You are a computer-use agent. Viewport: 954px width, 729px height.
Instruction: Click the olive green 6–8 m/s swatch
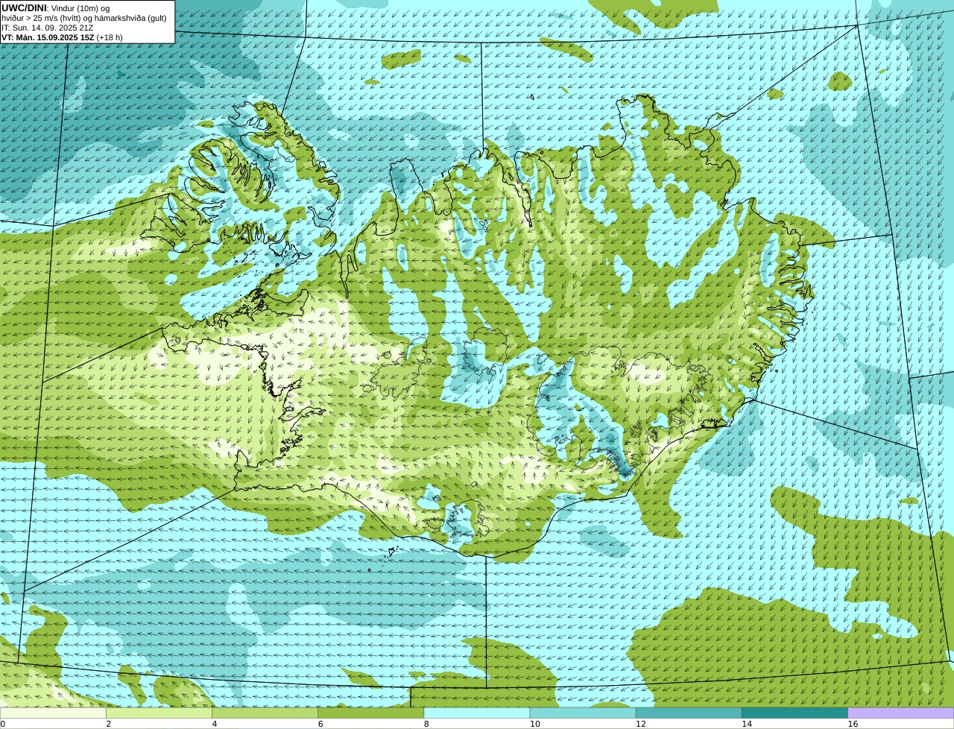tap(371, 713)
